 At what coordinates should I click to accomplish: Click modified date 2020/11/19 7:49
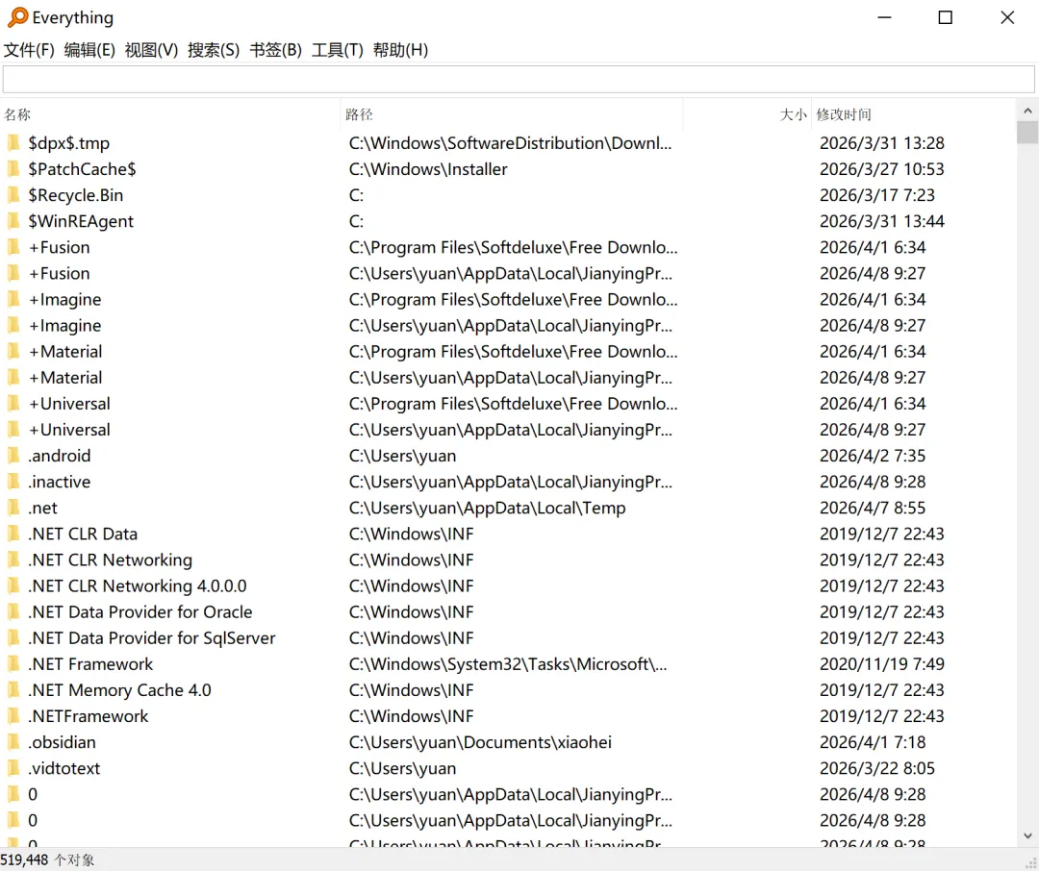coord(882,664)
